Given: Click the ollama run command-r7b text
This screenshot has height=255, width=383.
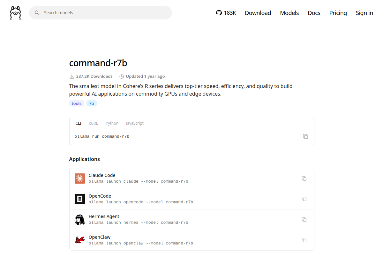Looking at the screenshot, I should 102,136.
